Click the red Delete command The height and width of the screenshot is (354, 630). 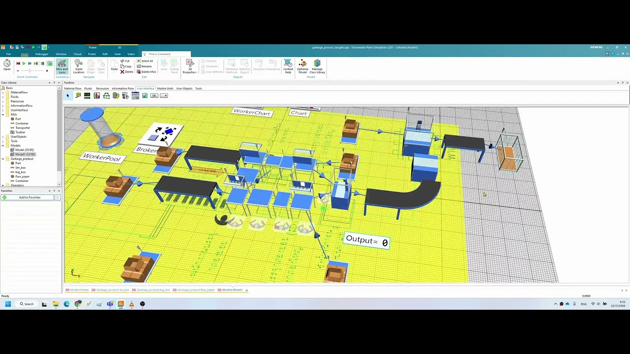click(x=127, y=72)
